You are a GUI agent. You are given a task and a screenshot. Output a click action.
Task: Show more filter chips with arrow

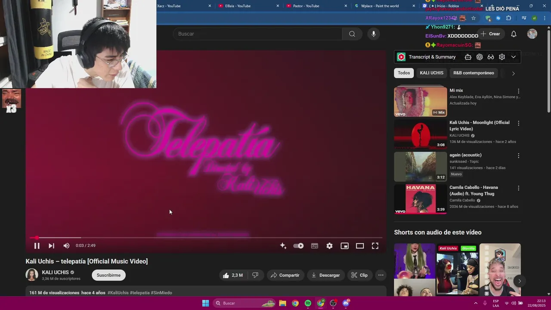pyautogui.click(x=513, y=73)
